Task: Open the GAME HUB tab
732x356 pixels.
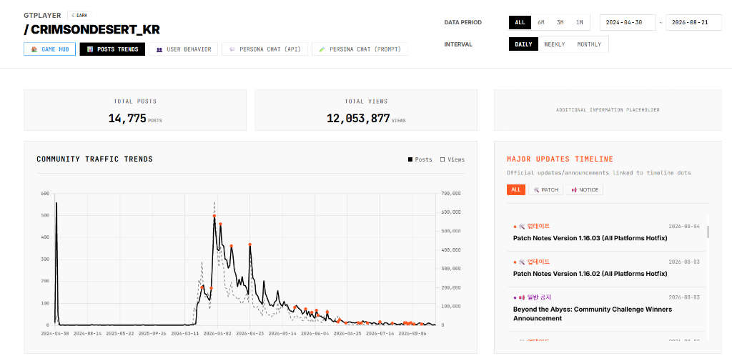Action: point(49,49)
